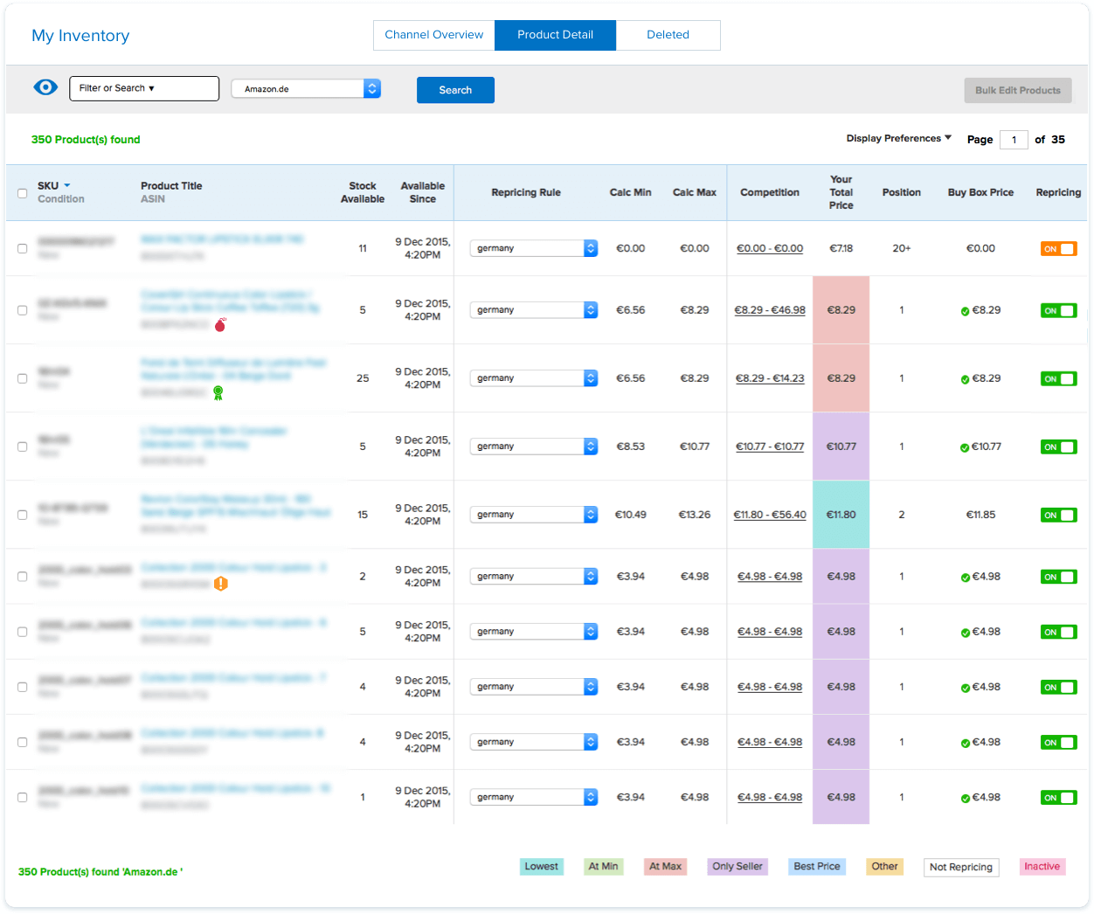This screenshot has height=914, width=1094.
Task: Tick the checkbox for the row with 1 in stock
Action: click(x=23, y=797)
